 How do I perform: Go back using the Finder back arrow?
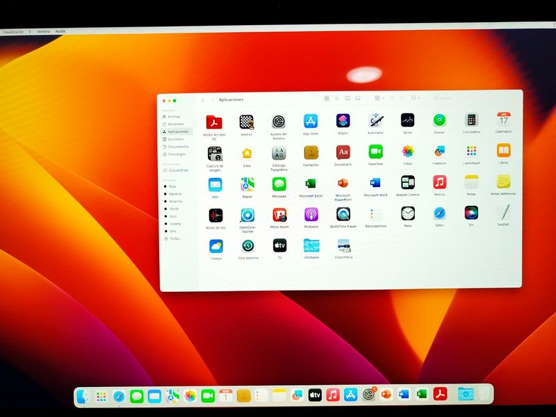202,100
